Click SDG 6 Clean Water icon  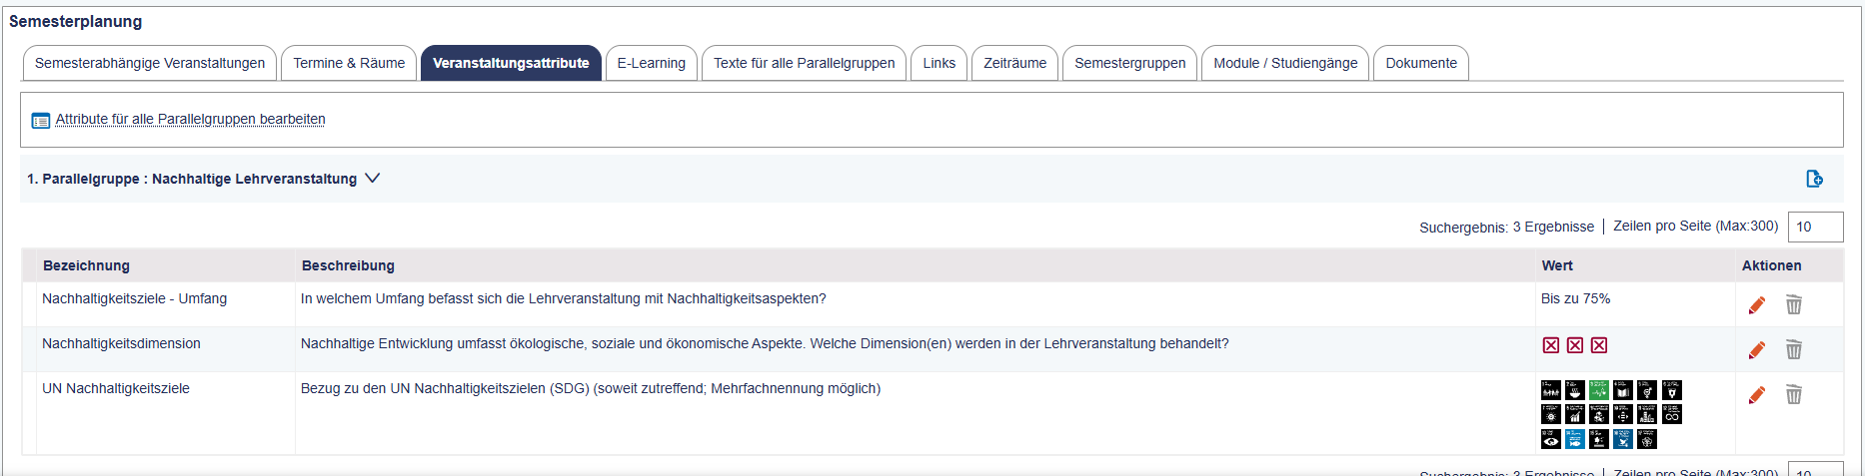[1672, 390]
